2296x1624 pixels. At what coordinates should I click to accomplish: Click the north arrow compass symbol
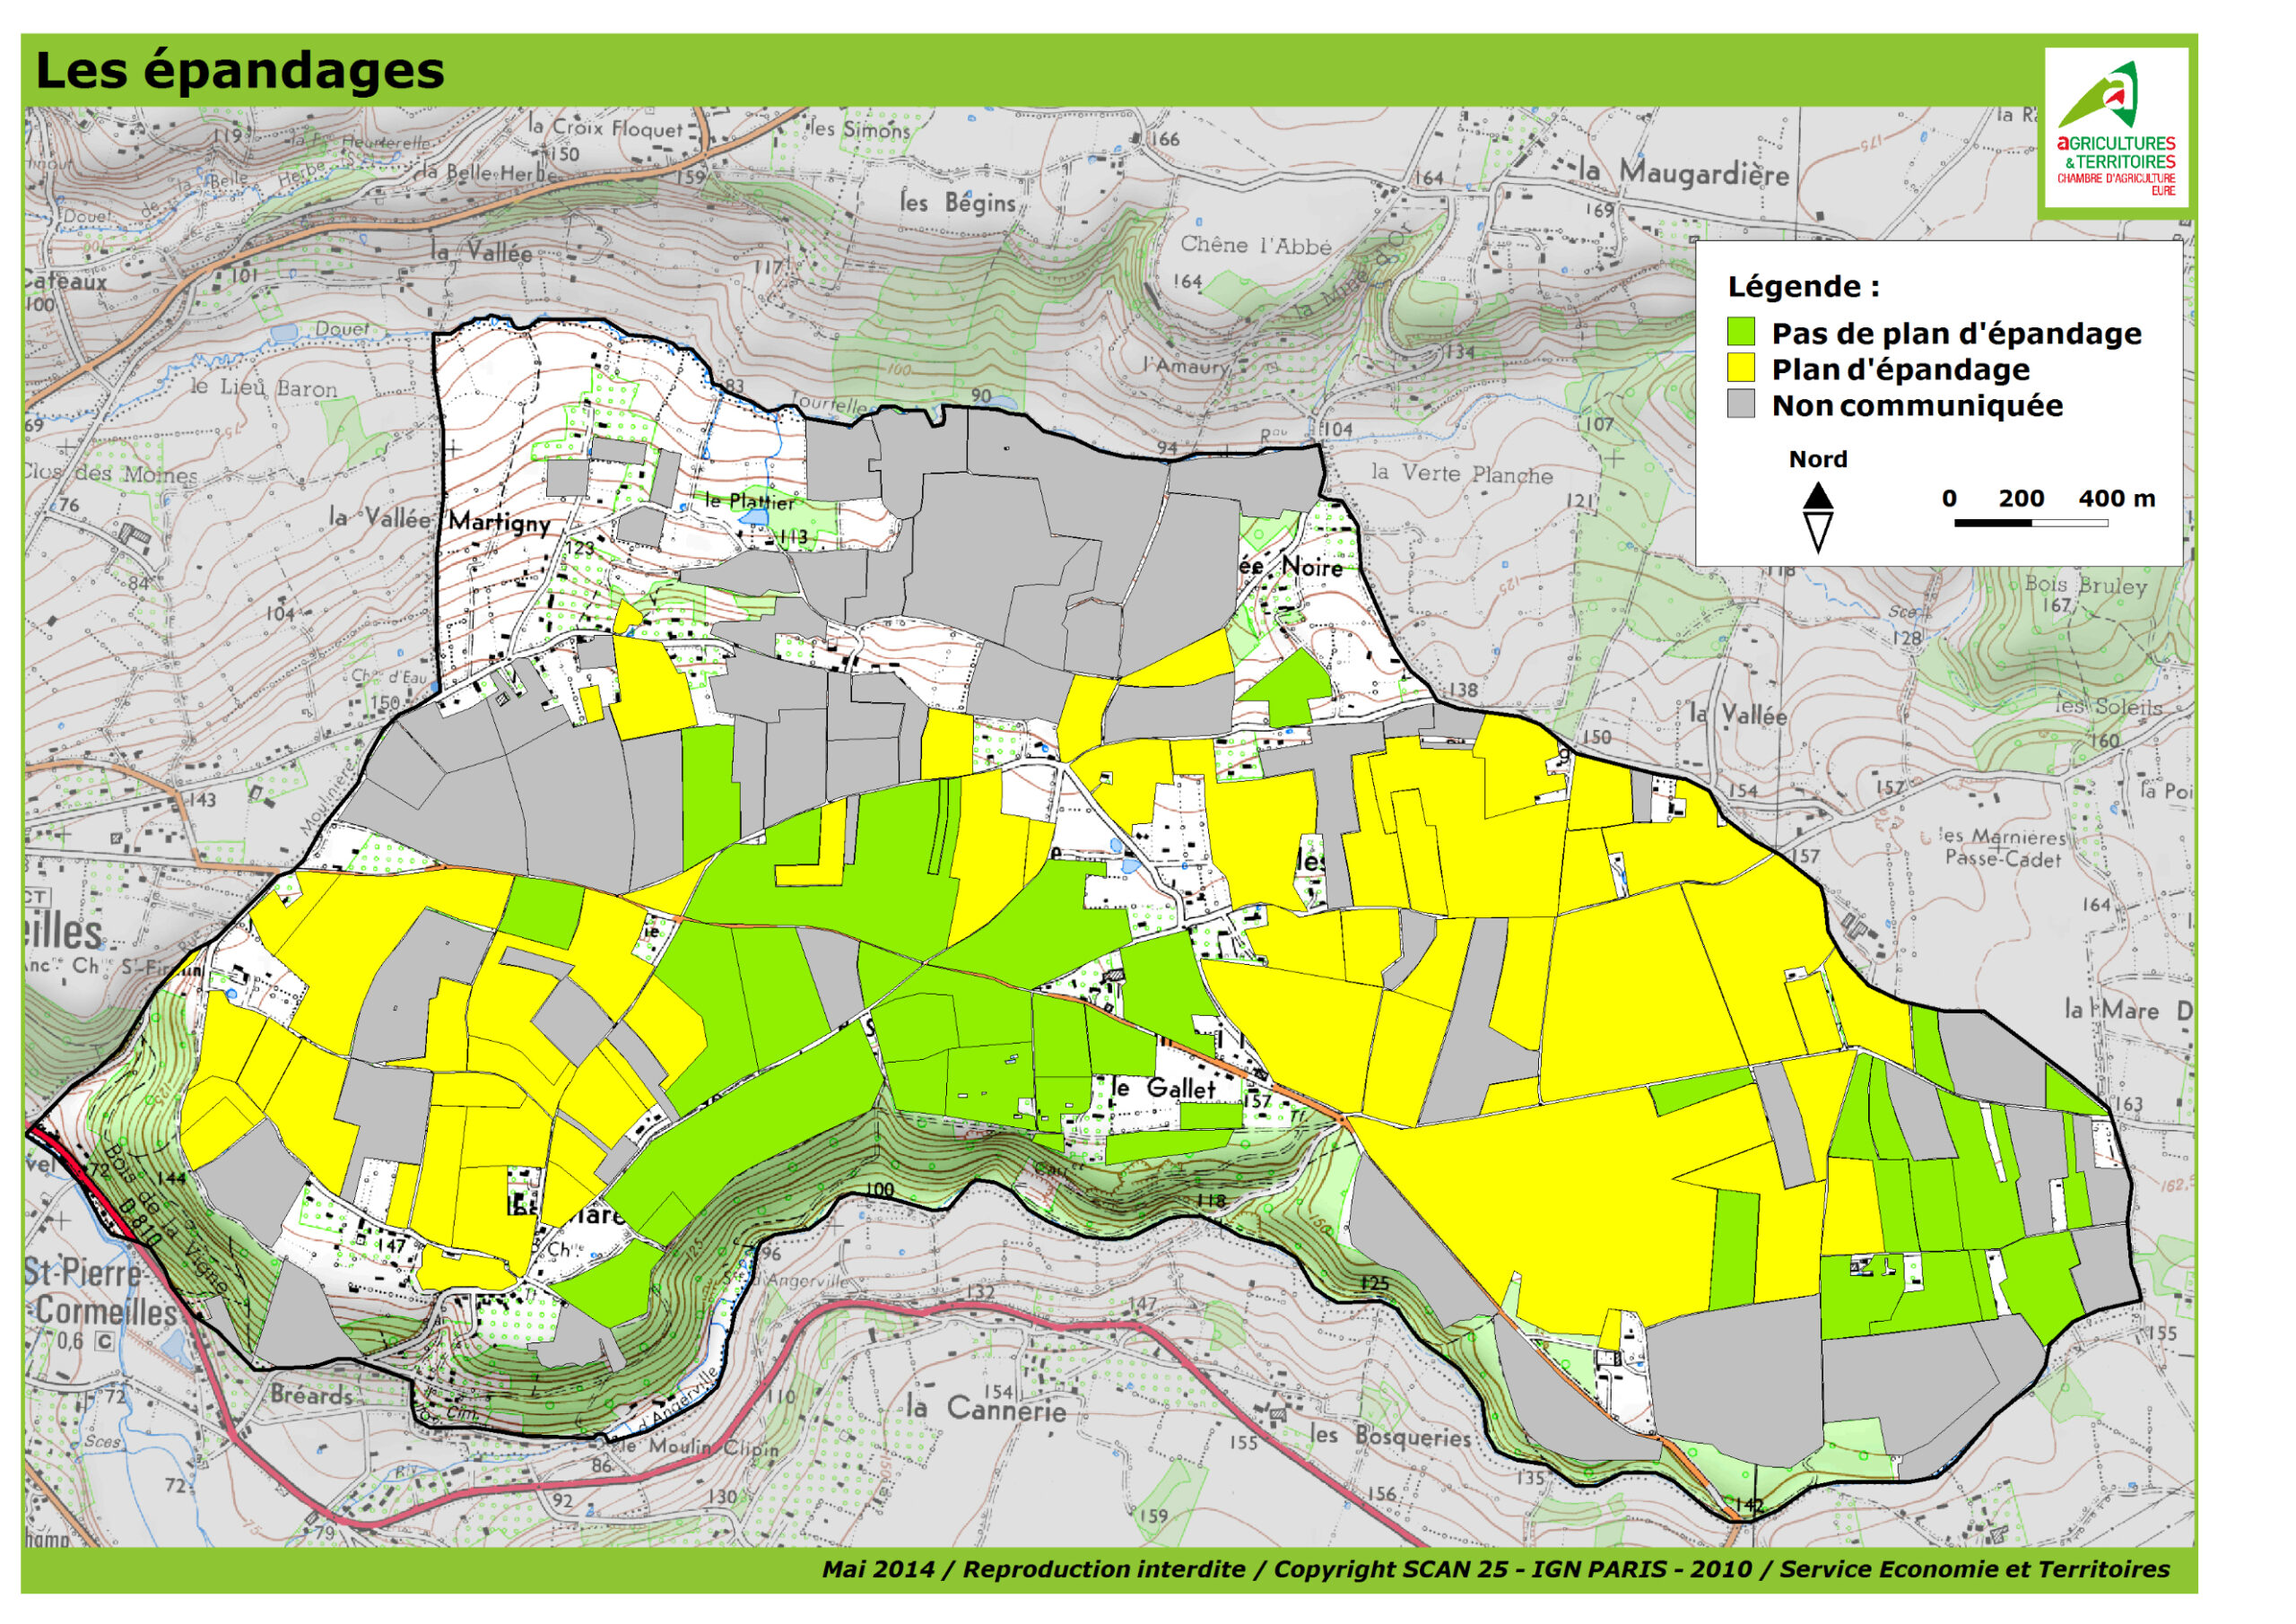pos(1818,517)
